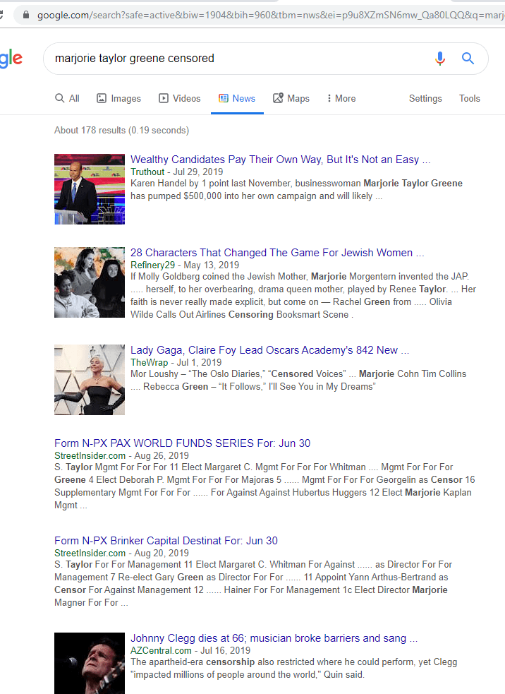Open the search Tools options
Image resolution: width=505 pixels, height=694 pixels.
pyautogui.click(x=469, y=99)
